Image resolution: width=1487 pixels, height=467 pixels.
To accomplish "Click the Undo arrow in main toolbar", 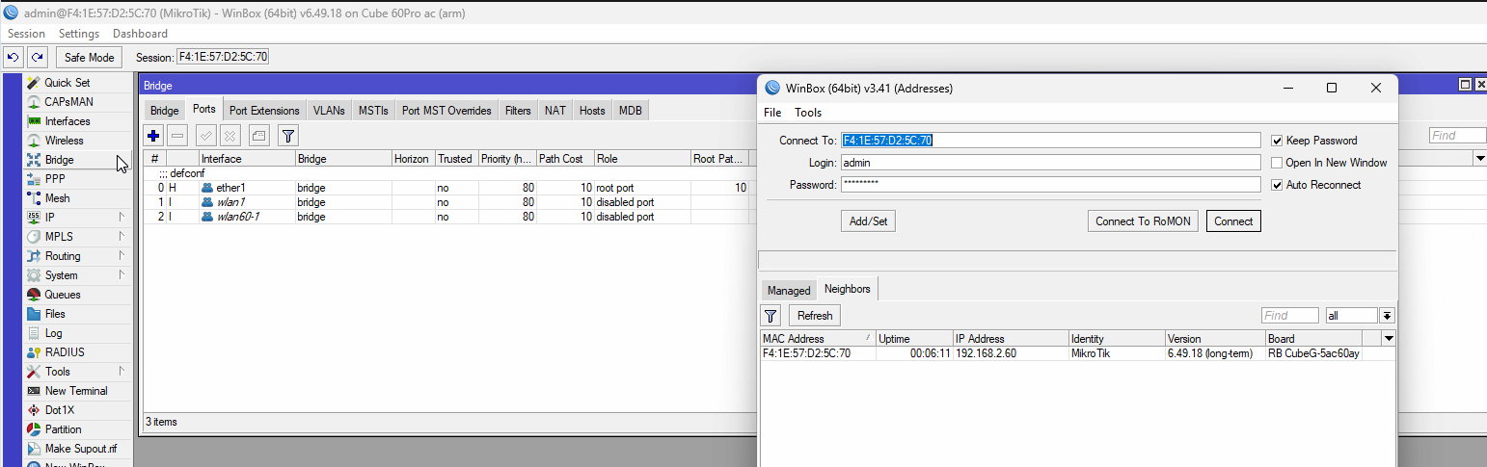I will 14,57.
